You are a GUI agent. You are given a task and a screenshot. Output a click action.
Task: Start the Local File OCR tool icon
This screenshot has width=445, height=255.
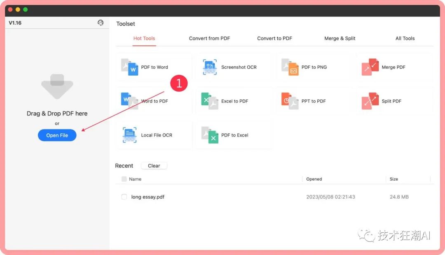[129, 135]
